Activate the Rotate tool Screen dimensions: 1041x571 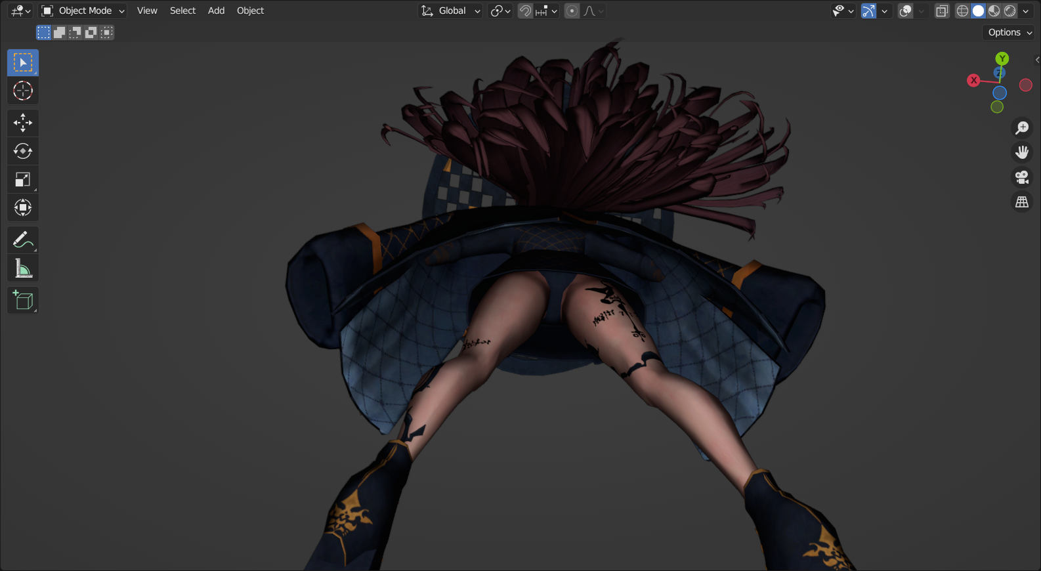[x=23, y=151]
